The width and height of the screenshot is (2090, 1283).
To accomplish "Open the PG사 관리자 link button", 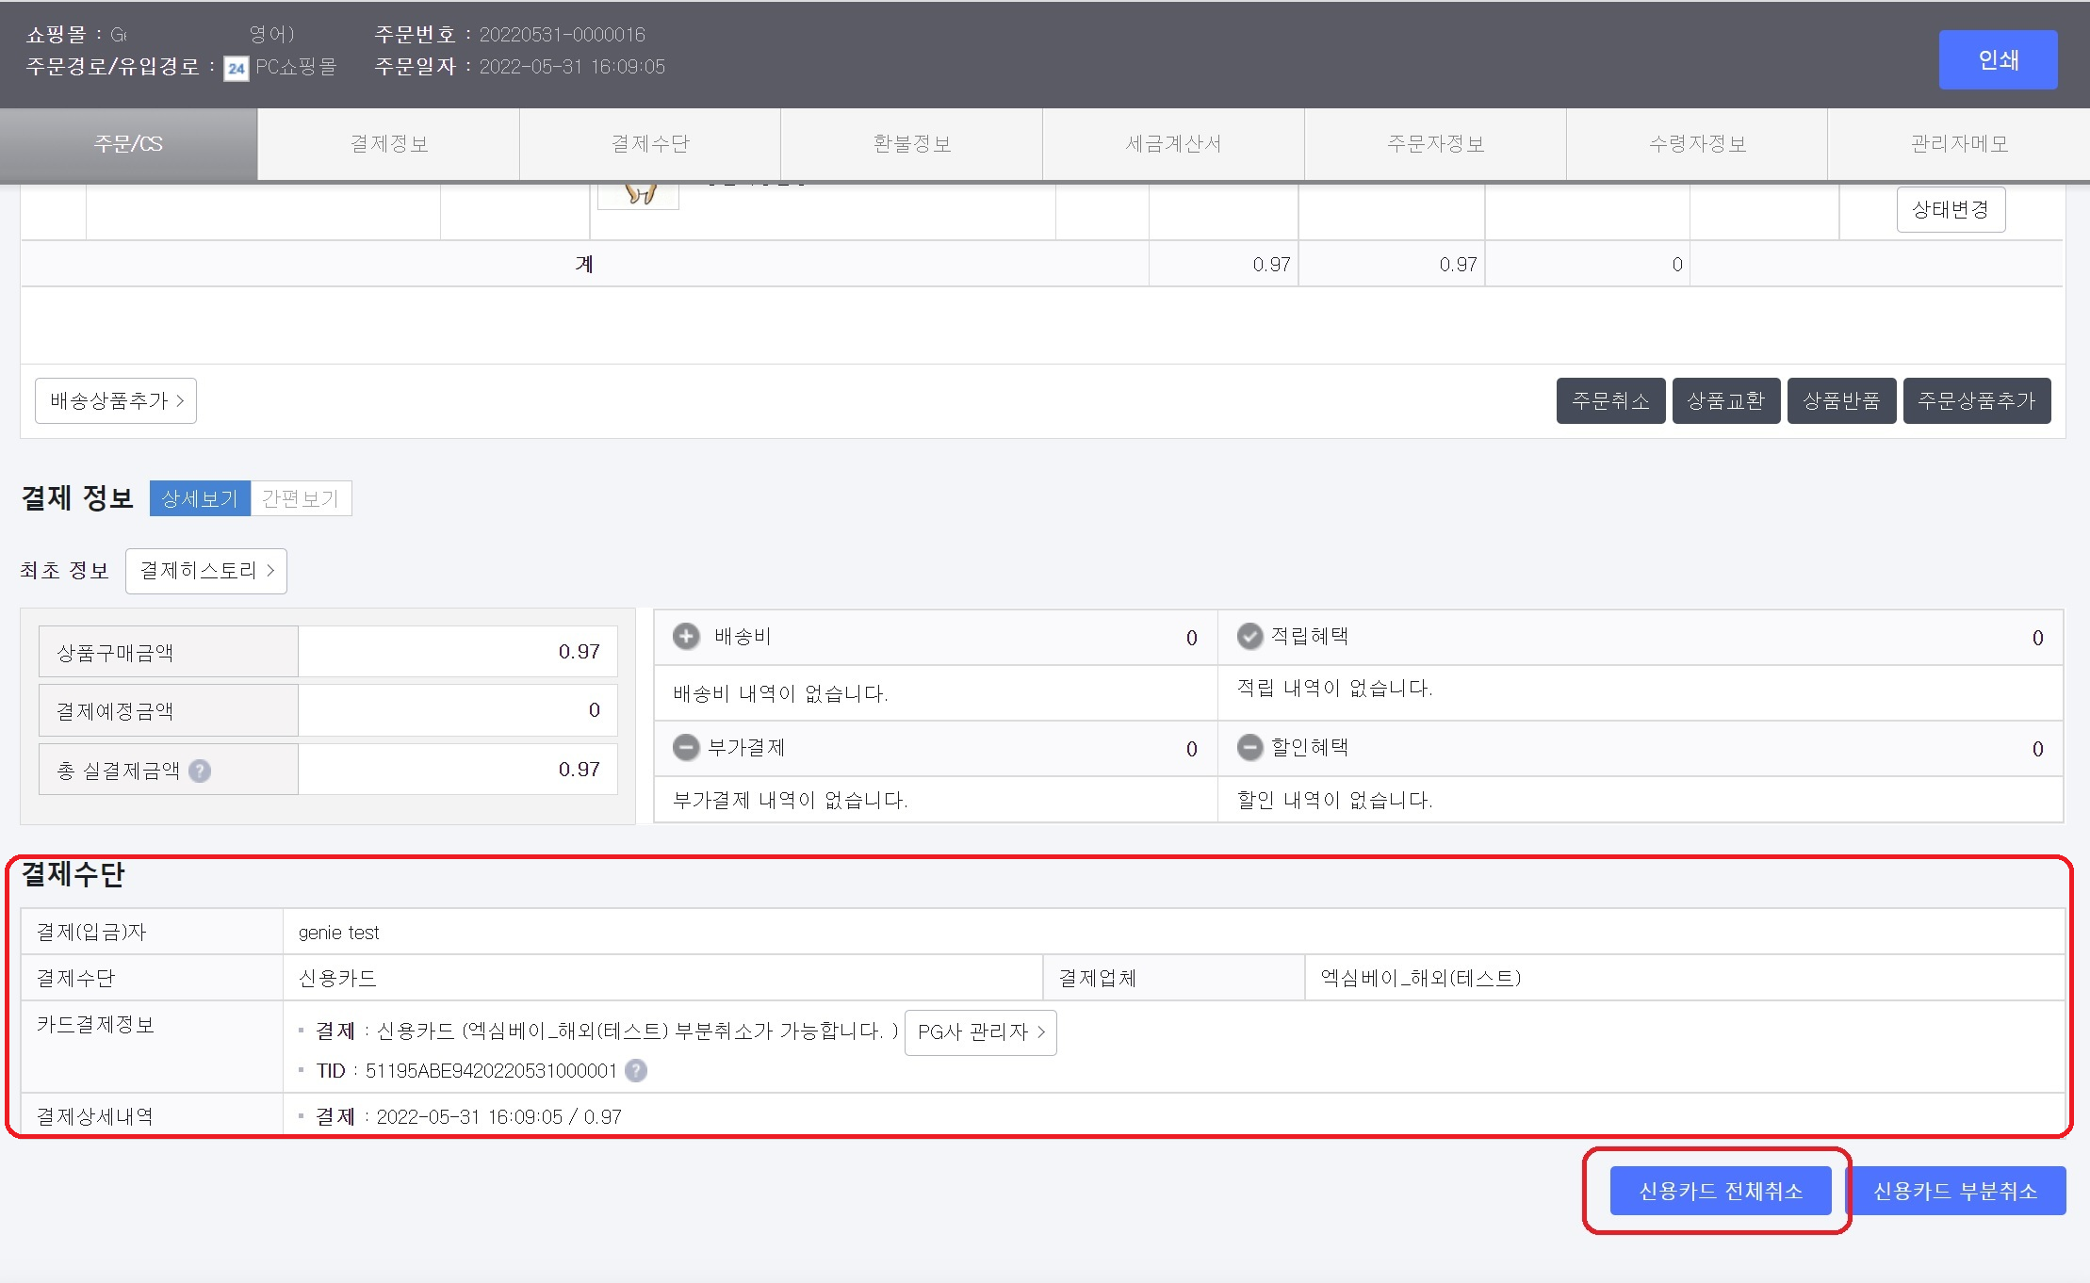I will [980, 1032].
